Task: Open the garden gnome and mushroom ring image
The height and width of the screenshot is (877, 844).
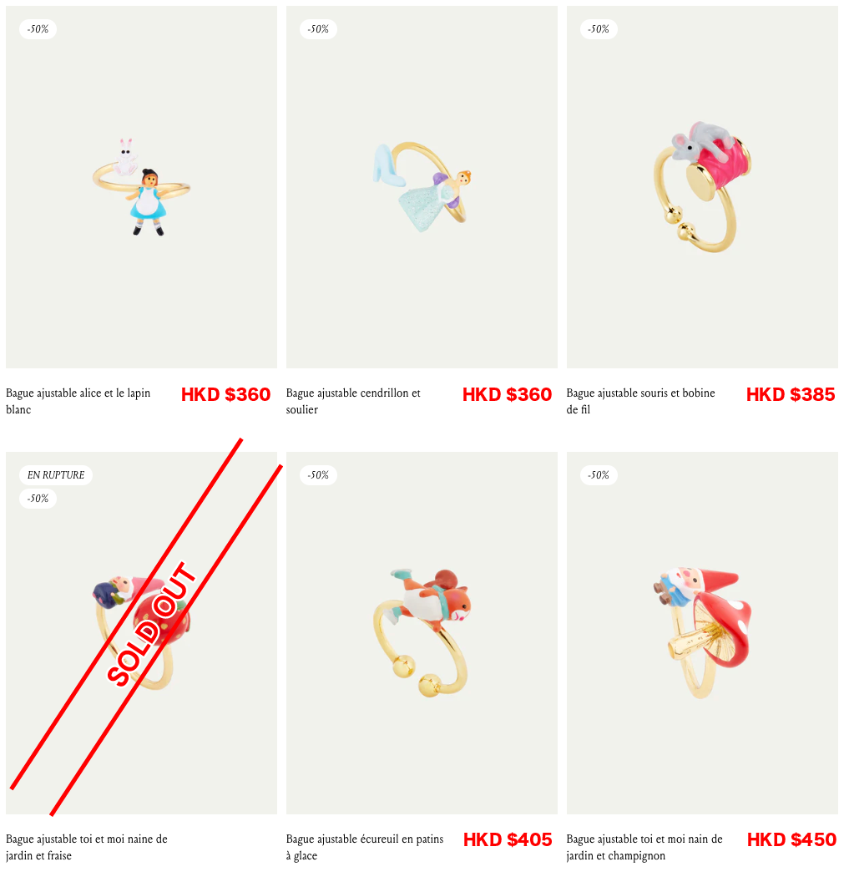Action: [703, 633]
